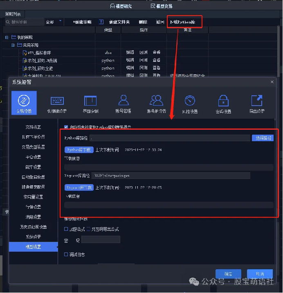Enable the 调试日志 debug log checkbox
Screen dimensions: 283x293
coord(66,255)
